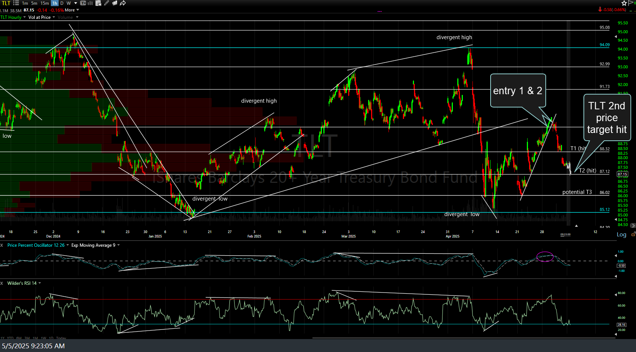Click the share arrow icon
The image size is (636, 352).
pyautogui.click(x=123, y=3)
